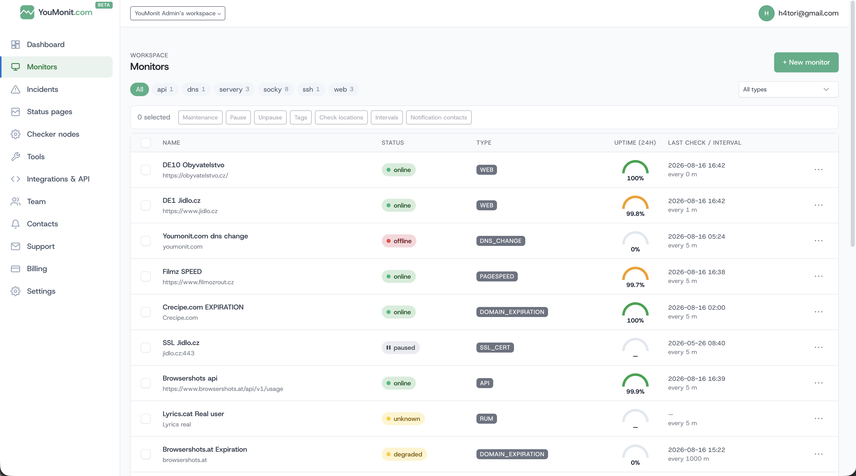The width and height of the screenshot is (856, 476).
Task: Open actions menu for DE10 Obyvatelstvo
Action: pyautogui.click(x=818, y=170)
